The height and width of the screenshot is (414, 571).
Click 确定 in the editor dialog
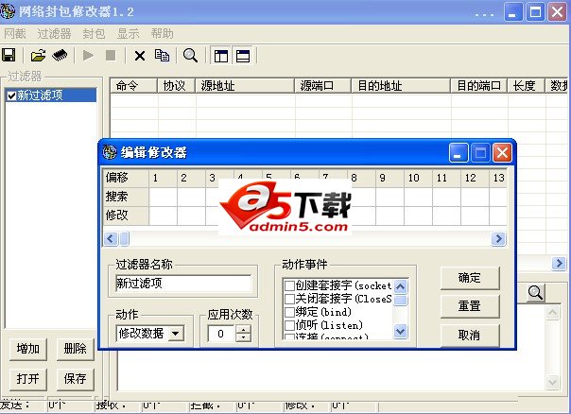(x=470, y=278)
